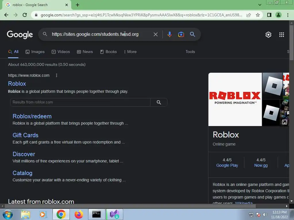
Task: Click the Google logo
Action: [x=20, y=35]
